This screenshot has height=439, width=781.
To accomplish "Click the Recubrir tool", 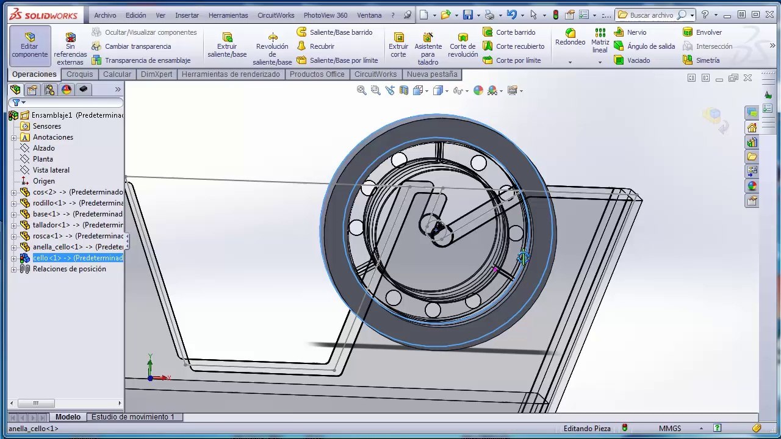I will [x=315, y=46].
